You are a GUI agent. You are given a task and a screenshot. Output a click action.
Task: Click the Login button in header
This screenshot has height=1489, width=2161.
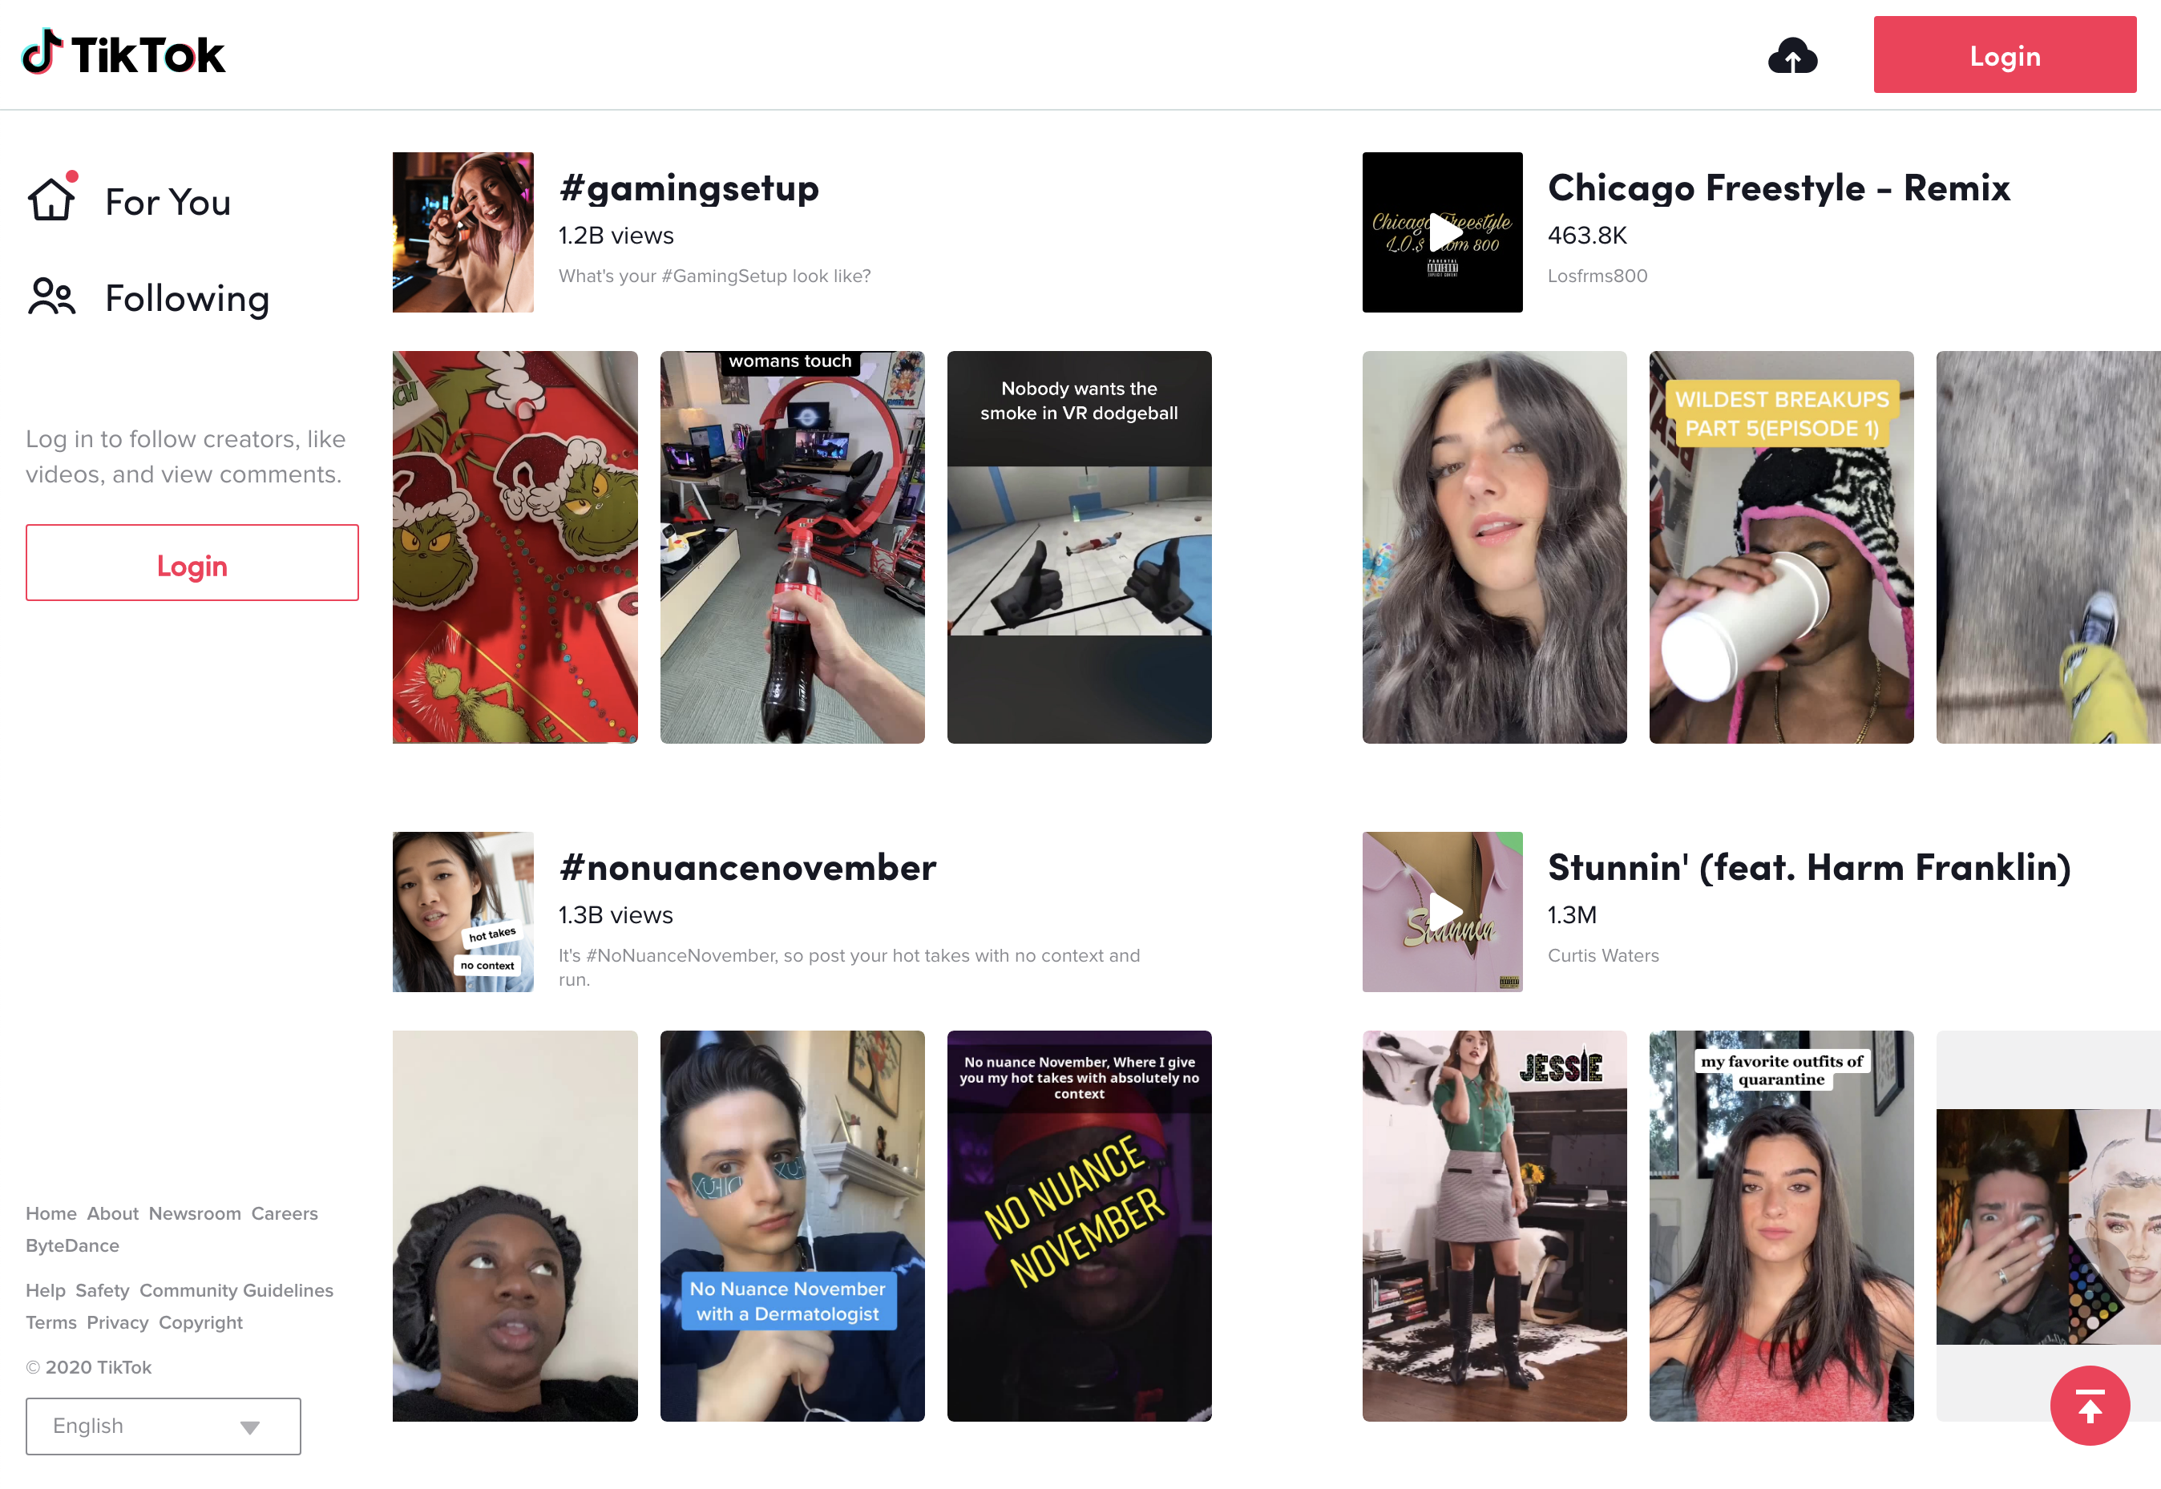2005,56
